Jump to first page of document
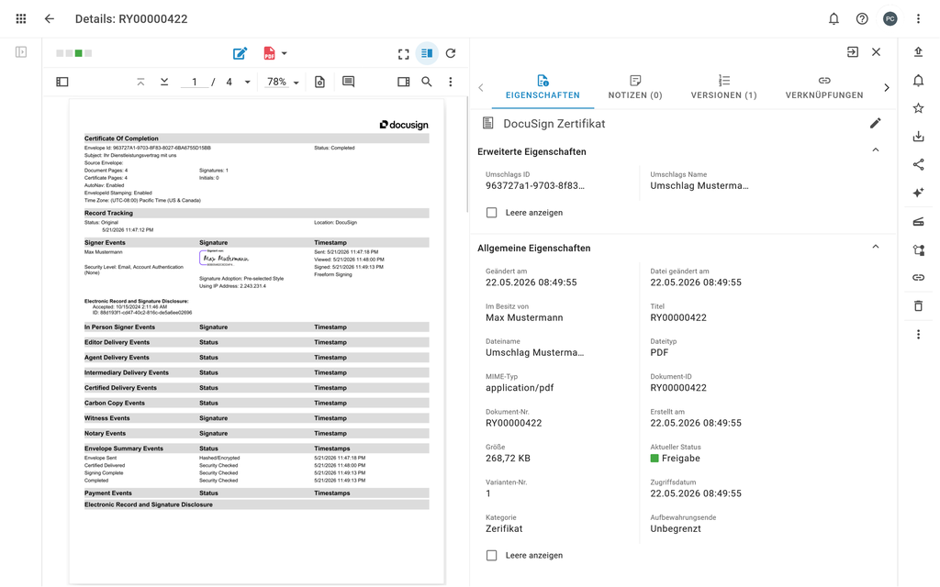 [140, 82]
